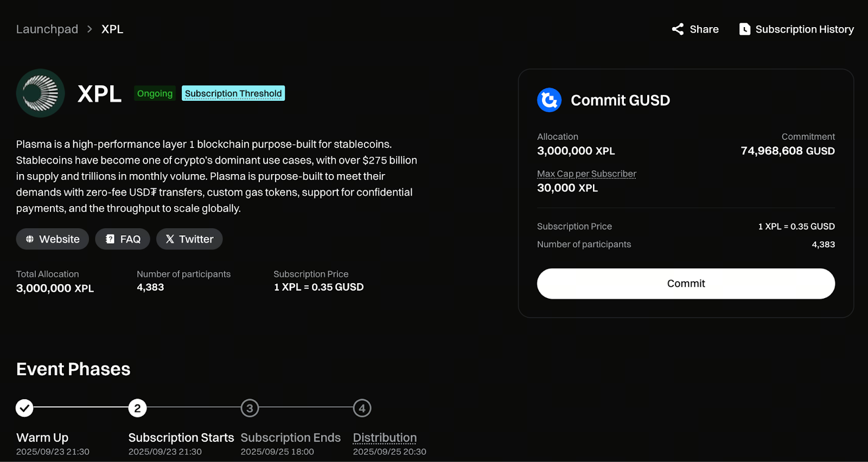Click the question mark FAQ icon

click(110, 239)
